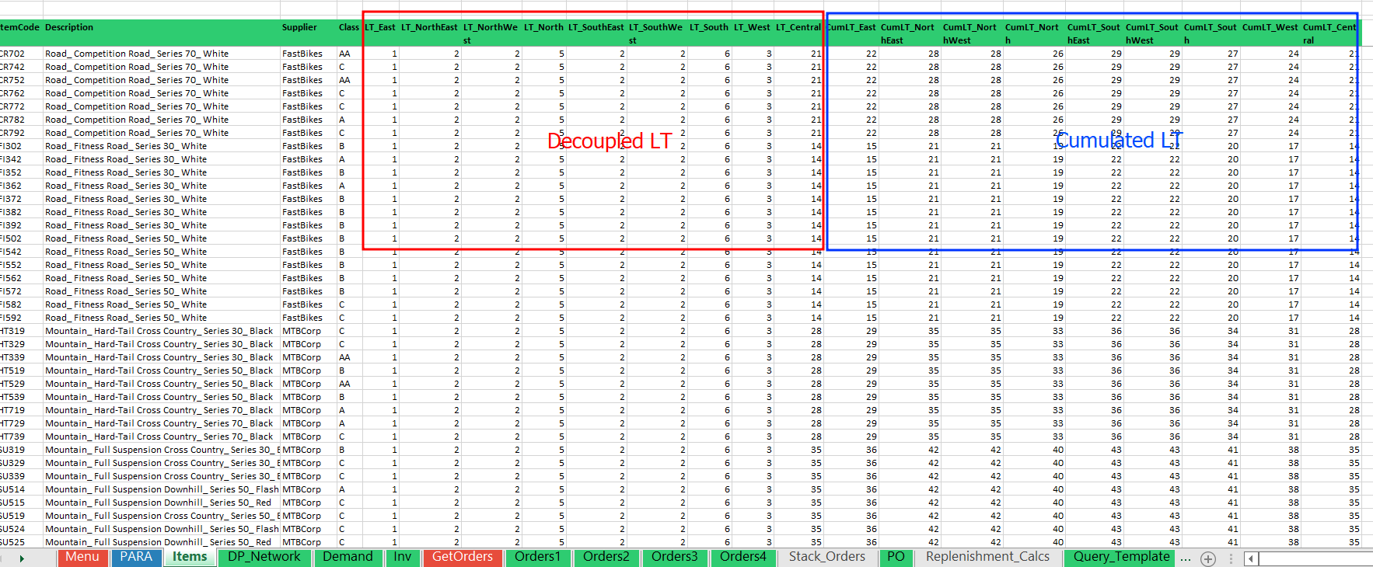The image size is (1373, 567).
Task: Open the PO sheet tab
Action: [896, 557]
